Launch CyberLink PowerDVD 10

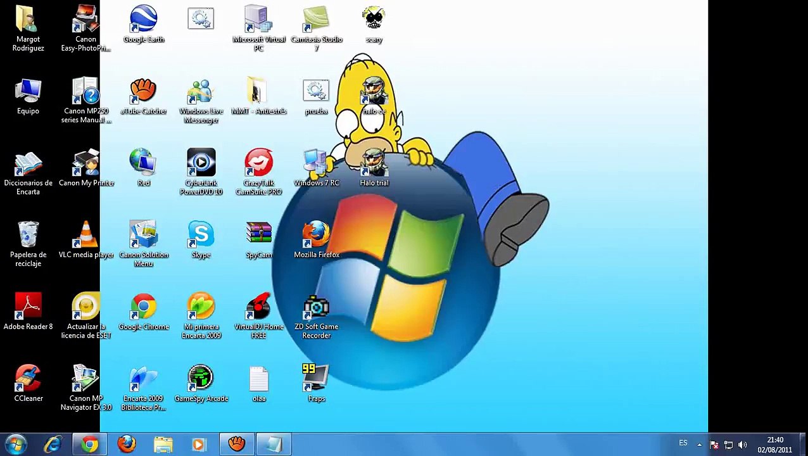tap(201, 172)
